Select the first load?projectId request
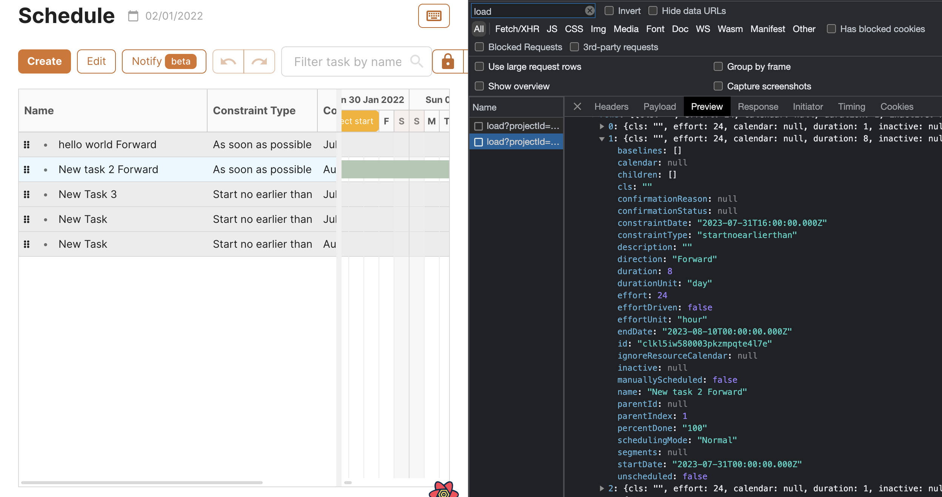The width and height of the screenshot is (942, 497). [x=516, y=126]
